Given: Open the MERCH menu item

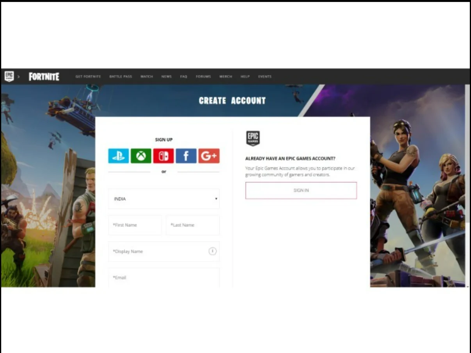Looking at the screenshot, I should (226, 77).
